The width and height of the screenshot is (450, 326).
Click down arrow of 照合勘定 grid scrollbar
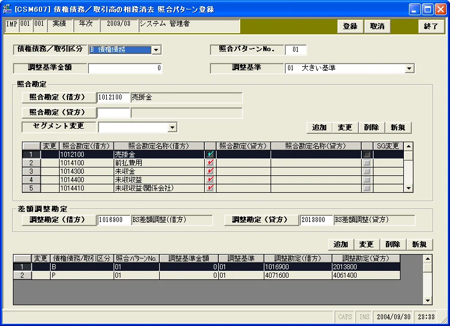coord(408,188)
